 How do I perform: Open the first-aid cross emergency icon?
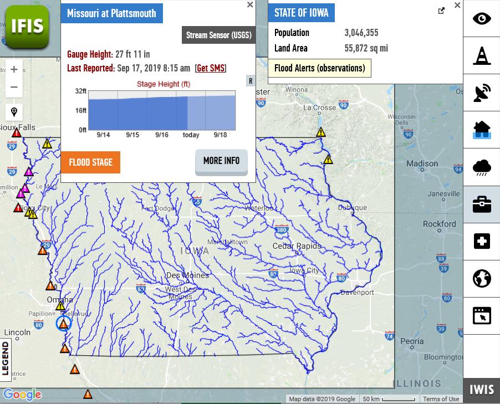click(481, 241)
